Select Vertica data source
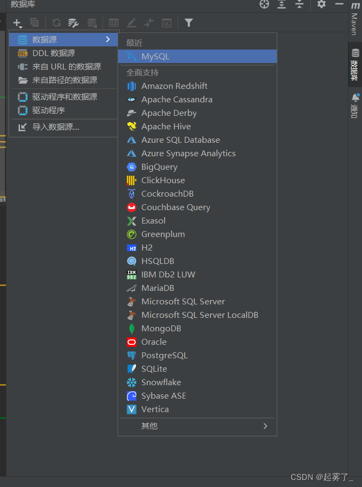This screenshot has width=362, height=487. (197, 409)
